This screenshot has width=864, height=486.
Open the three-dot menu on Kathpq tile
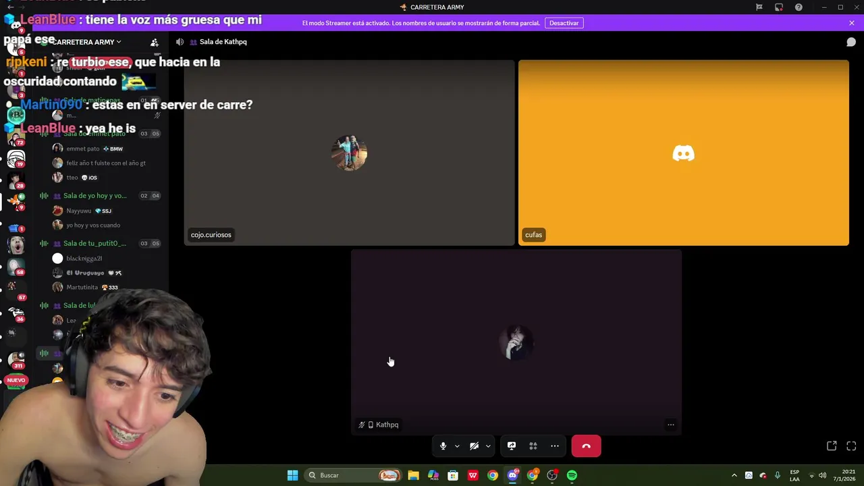coord(670,425)
